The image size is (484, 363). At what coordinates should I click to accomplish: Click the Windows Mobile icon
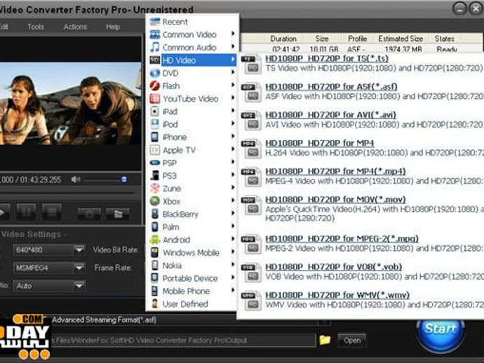pyautogui.click(x=154, y=252)
